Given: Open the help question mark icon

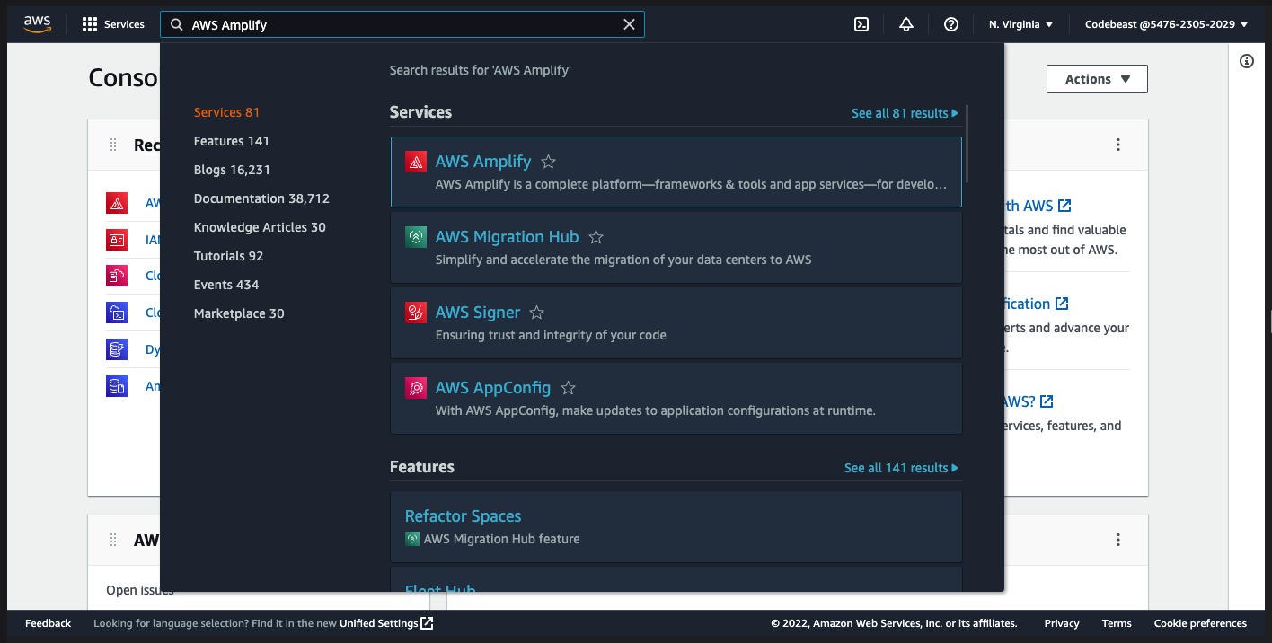Looking at the screenshot, I should click(951, 24).
